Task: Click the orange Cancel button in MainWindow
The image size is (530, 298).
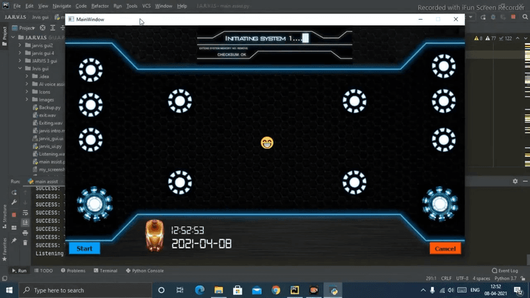Action: 445,249
